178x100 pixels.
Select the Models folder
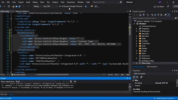point(144,48)
